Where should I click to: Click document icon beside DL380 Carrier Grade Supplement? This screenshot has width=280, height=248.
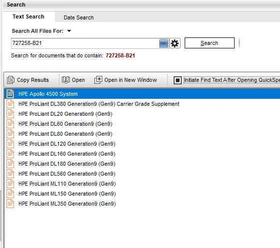click(10, 104)
